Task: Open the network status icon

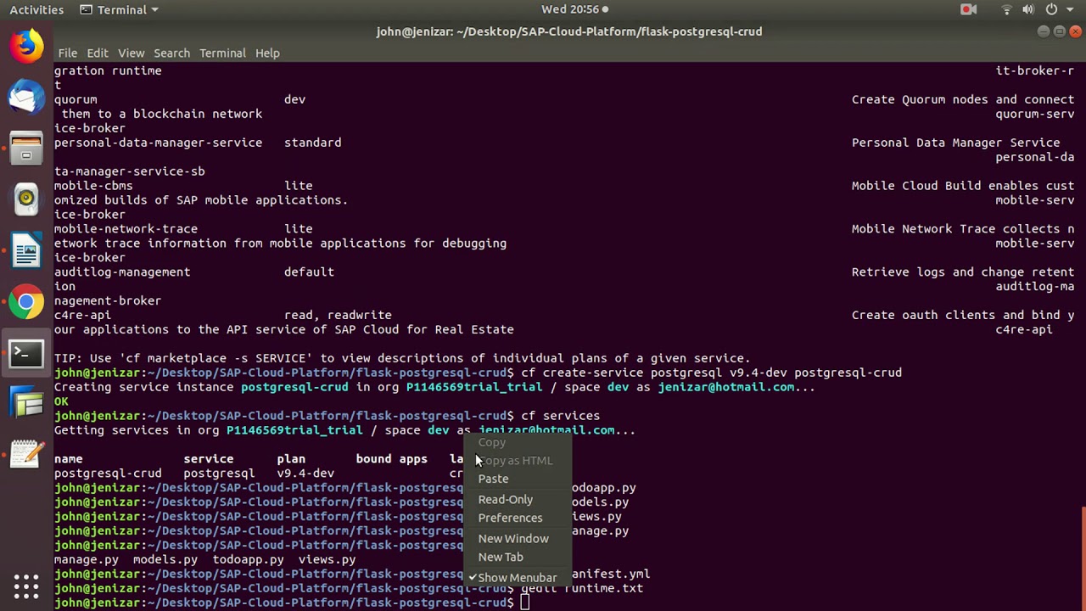Action: coord(1007,9)
